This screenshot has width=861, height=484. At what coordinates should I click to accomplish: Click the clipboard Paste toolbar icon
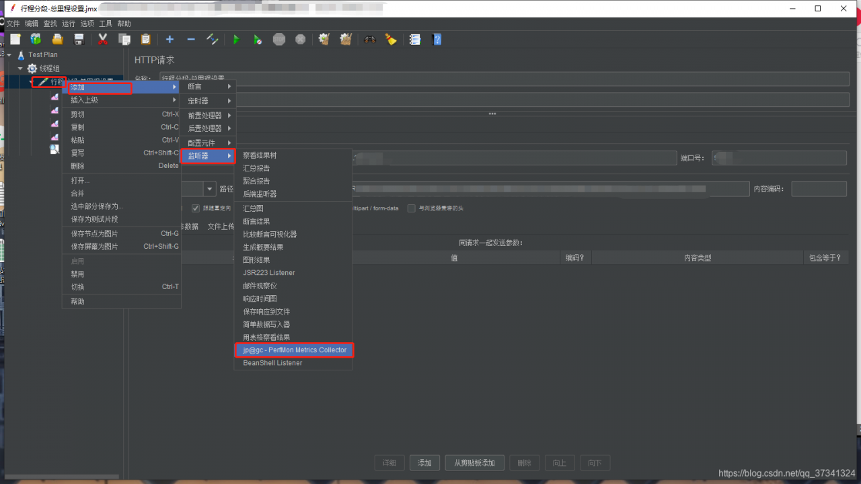tap(145, 39)
